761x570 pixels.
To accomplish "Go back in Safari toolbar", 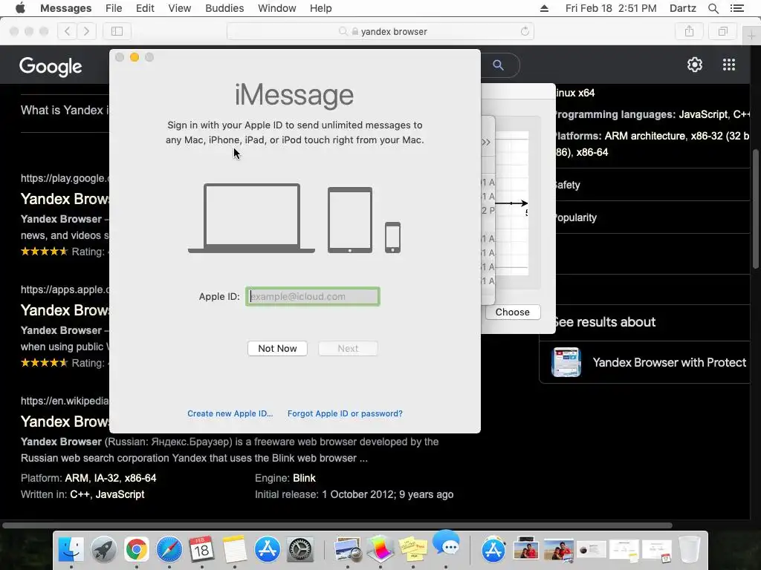I will click(x=68, y=31).
